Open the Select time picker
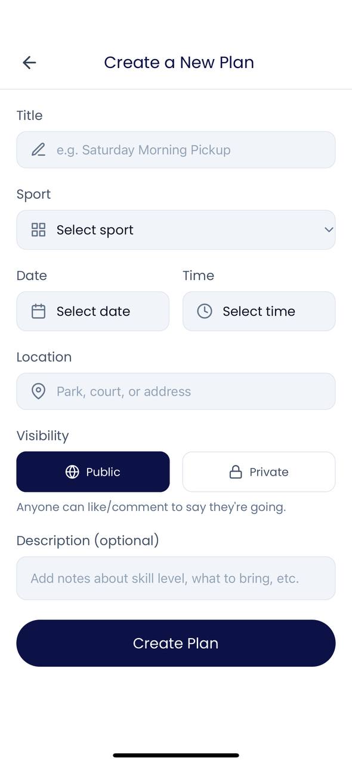 click(x=258, y=311)
